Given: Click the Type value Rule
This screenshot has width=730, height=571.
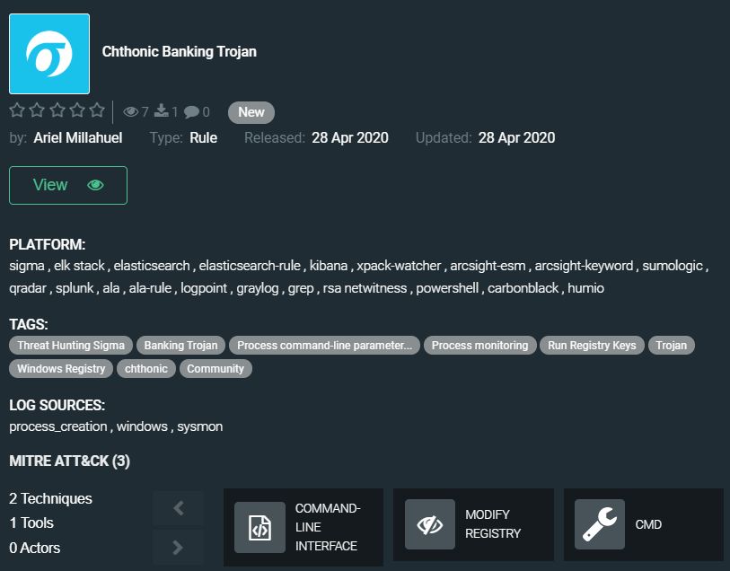Looking at the screenshot, I should tap(204, 137).
